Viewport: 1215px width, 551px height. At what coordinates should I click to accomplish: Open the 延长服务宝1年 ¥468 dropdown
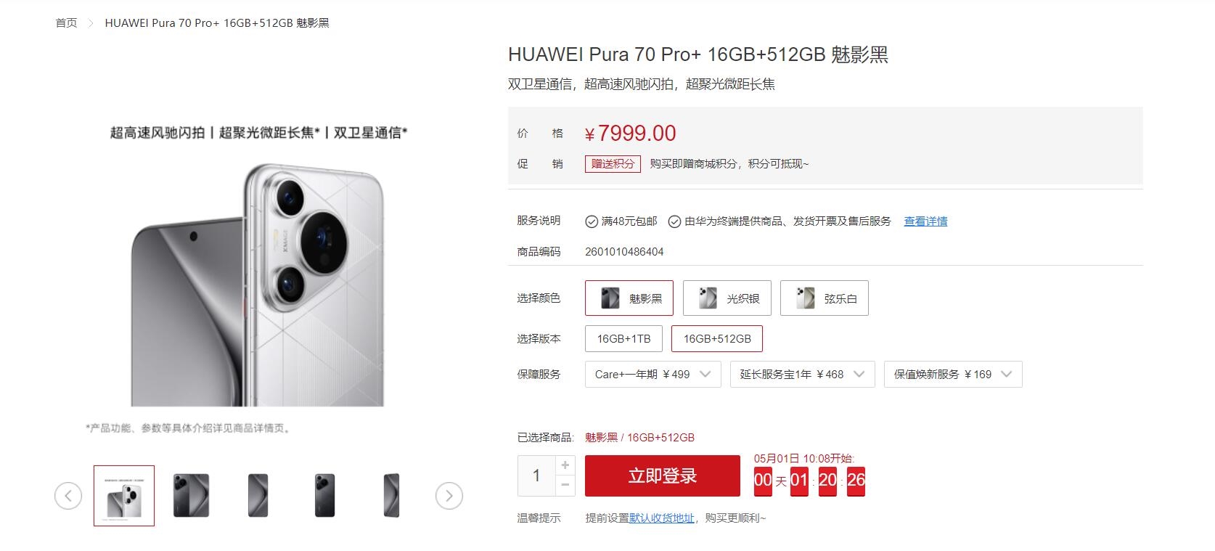pyautogui.click(x=803, y=375)
